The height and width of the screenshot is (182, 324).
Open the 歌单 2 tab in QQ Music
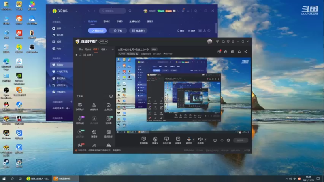[107, 21]
